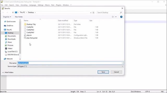Refresh the Desktop folder listing

tap(93, 13)
